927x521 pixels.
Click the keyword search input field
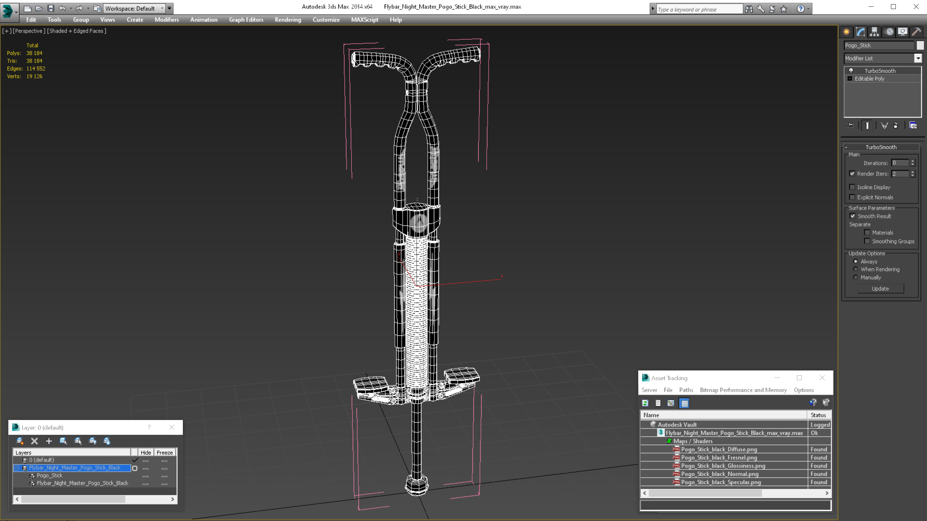(698, 9)
